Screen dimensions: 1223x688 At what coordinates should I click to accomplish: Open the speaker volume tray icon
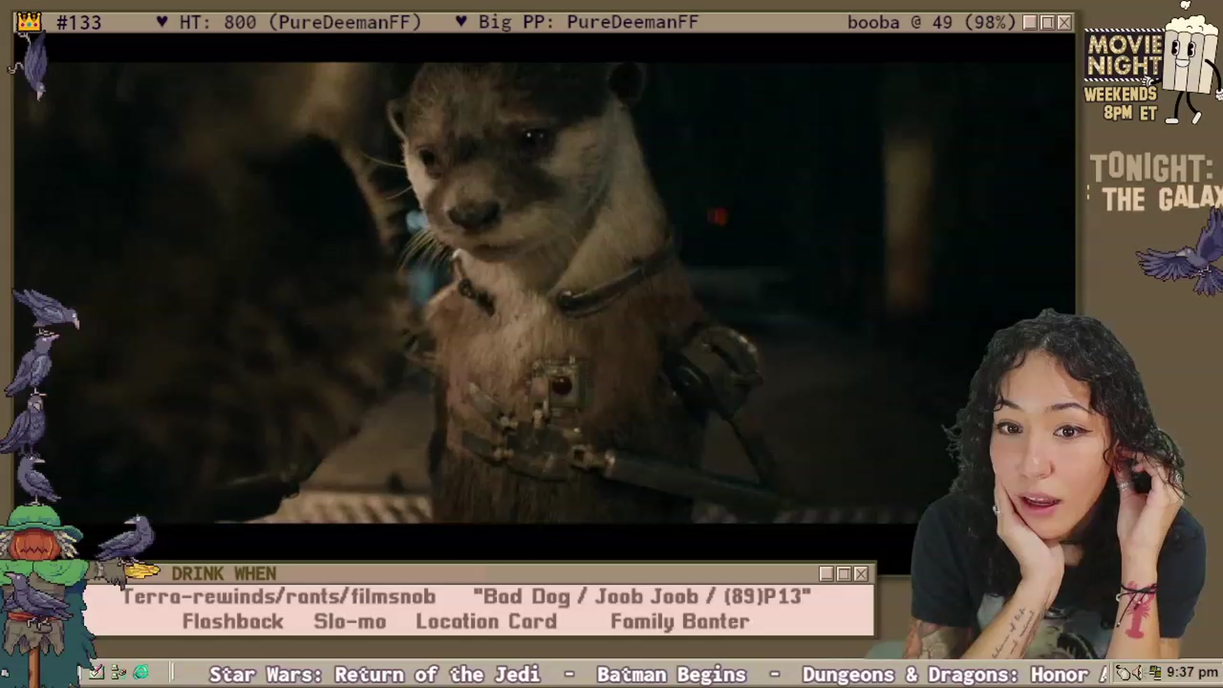coord(1138,673)
